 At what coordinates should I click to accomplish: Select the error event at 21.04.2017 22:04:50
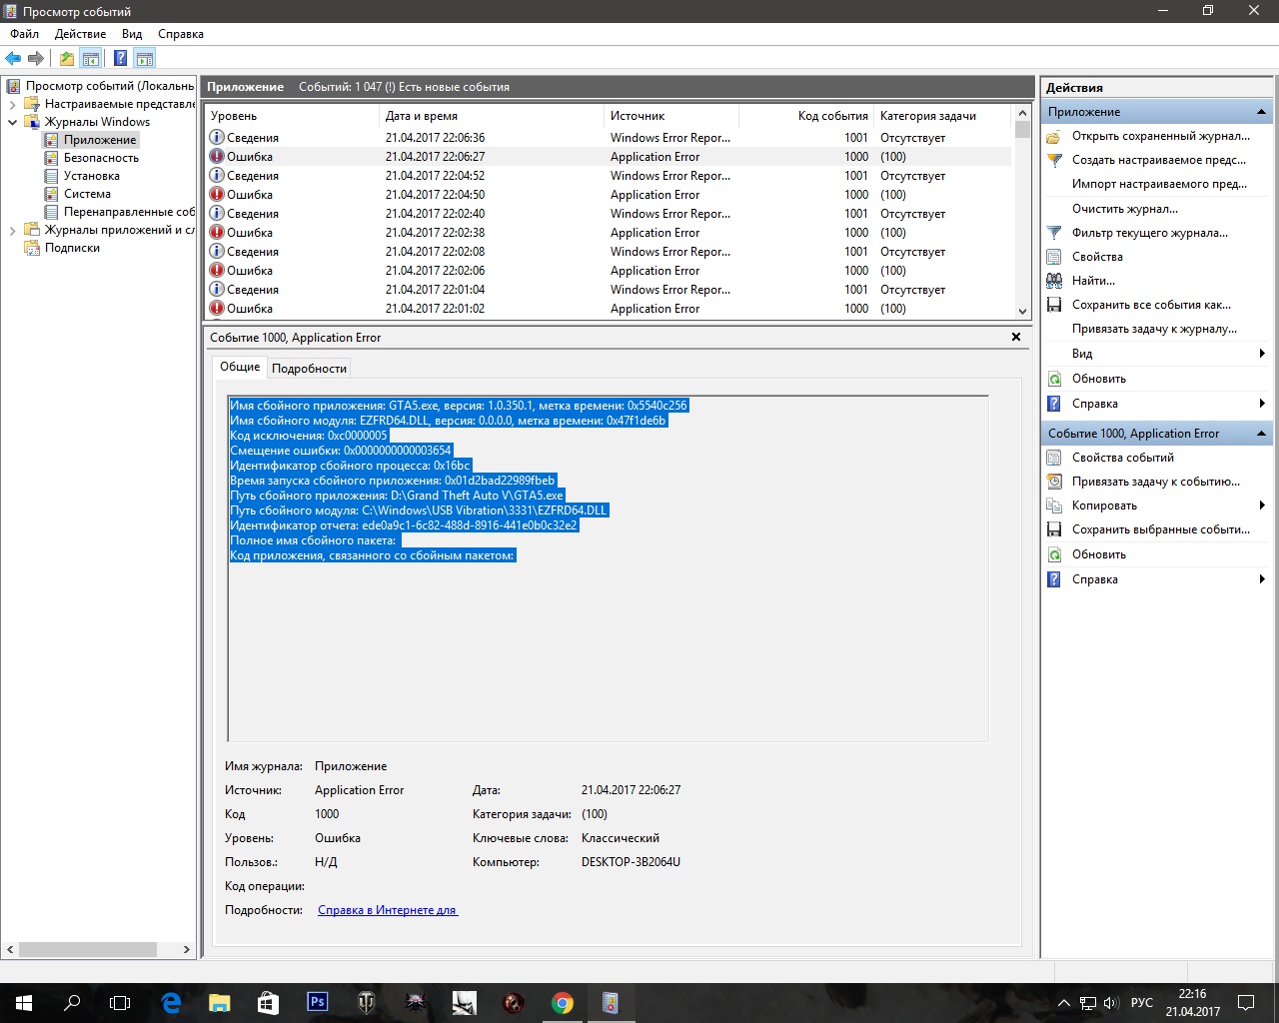(608, 195)
